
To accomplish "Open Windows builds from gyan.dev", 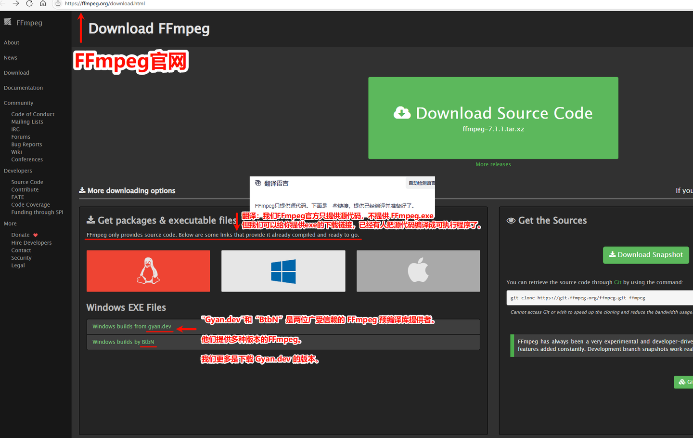I will [x=131, y=326].
